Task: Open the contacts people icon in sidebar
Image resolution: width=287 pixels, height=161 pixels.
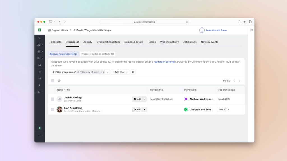Action: pyautogui.click(x=39, y=45)
